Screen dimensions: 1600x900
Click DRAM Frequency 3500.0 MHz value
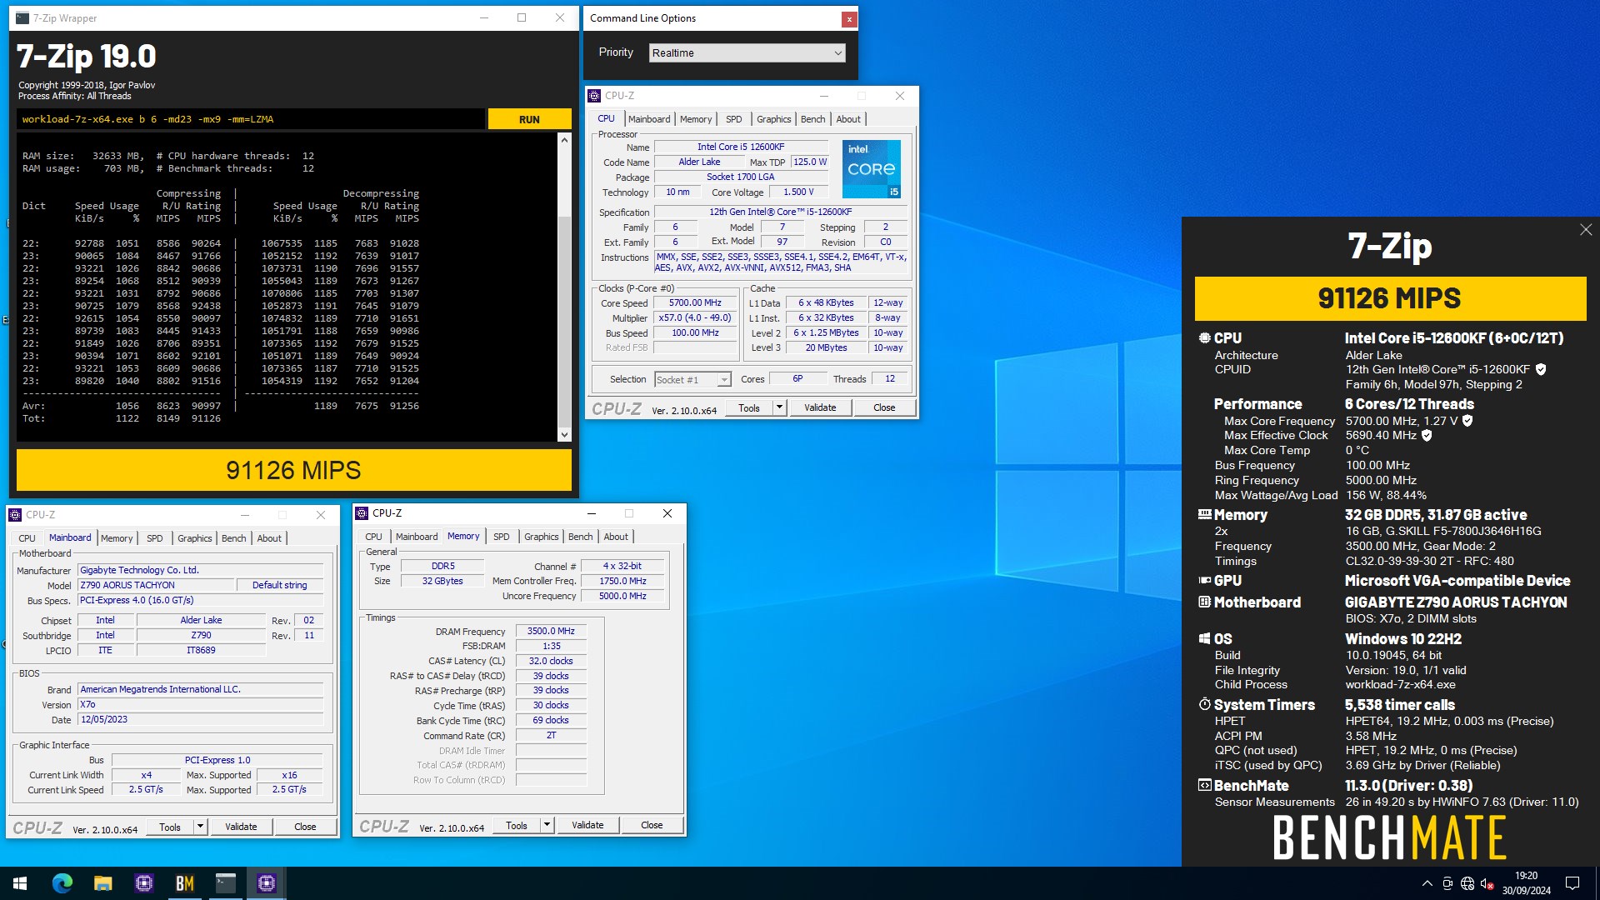(x=551, y=631)
